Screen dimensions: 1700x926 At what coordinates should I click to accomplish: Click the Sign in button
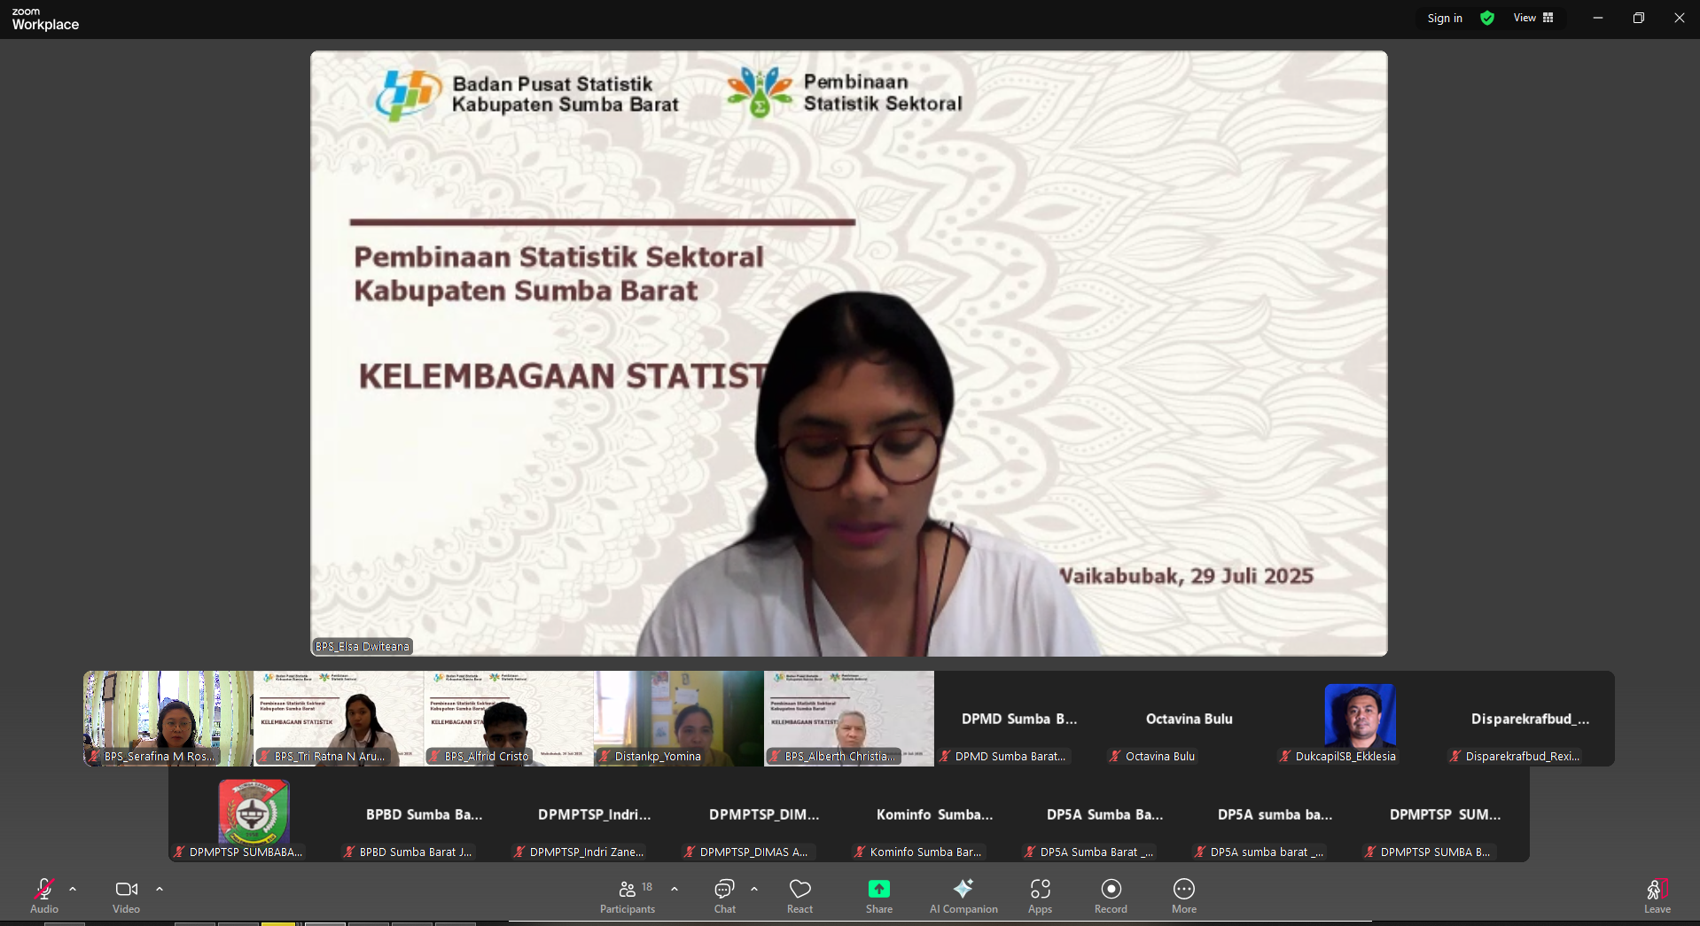click(x=1445, y=18)
